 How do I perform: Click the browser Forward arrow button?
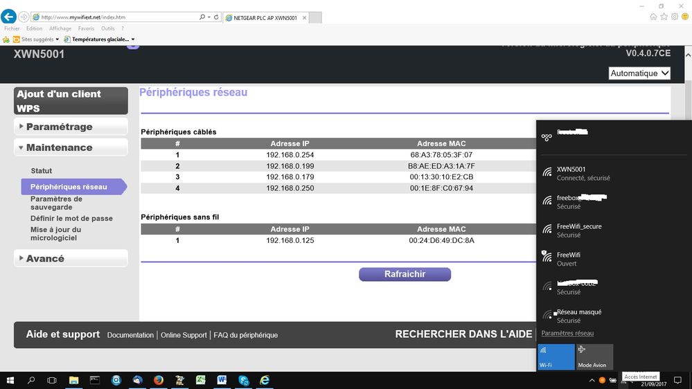click(24, 17)
